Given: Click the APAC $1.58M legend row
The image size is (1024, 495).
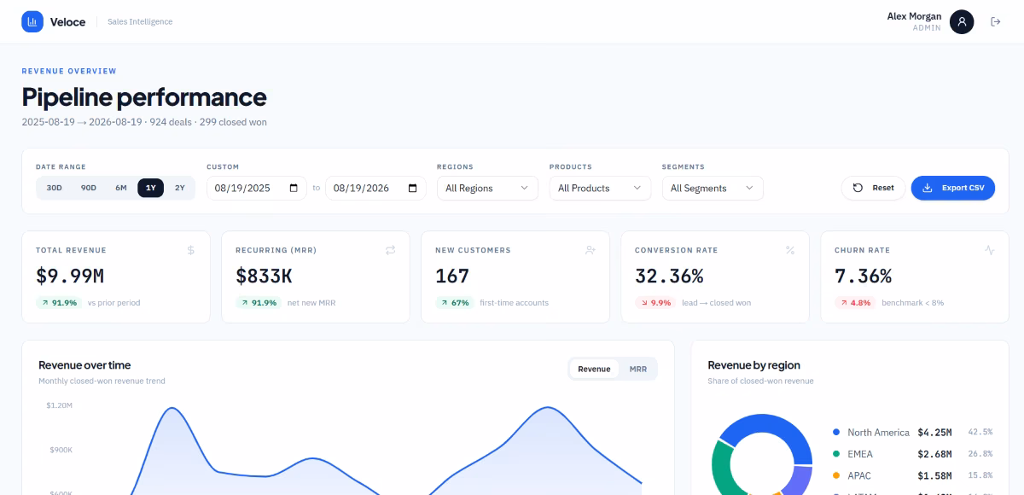Looking at the screenshot, I should (x=912, y=475).
